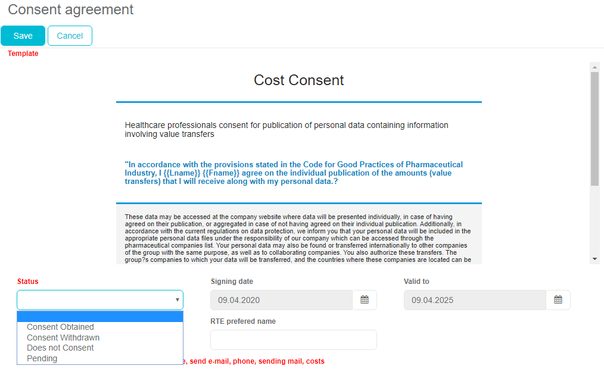This screenshot has height=375, width=604.
Task: Select Consent Withdrawn status option
Action: click(x=63, y=337)
